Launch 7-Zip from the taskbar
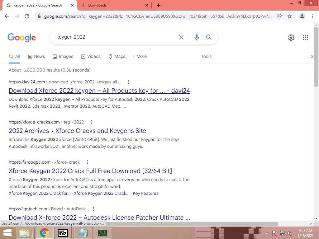The height and width of the screenshot is (239, 319). tap(63, 233)
